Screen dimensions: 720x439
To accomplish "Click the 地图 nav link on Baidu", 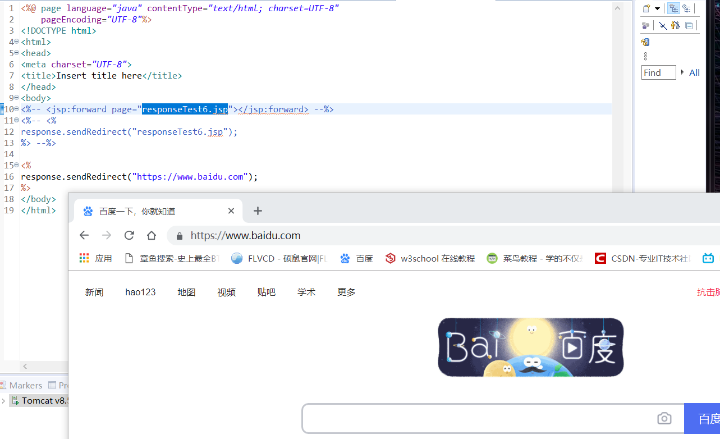I will click(x=186, y=292).
